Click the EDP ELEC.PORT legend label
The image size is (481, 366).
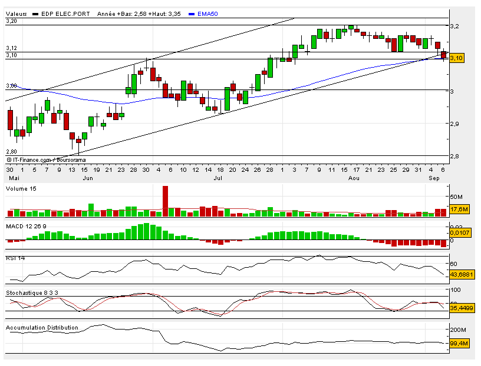click(65, 14)
